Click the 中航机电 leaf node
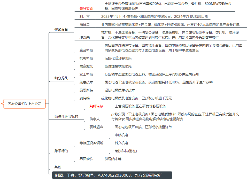 pos(121,135)
